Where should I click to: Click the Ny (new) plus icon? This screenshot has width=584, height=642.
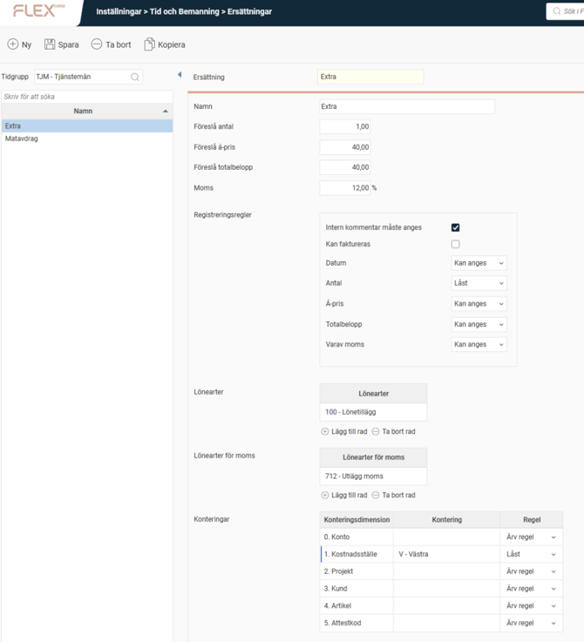(x=12, y=44)
